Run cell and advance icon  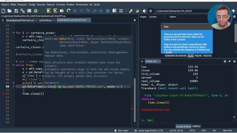[55, 11]
